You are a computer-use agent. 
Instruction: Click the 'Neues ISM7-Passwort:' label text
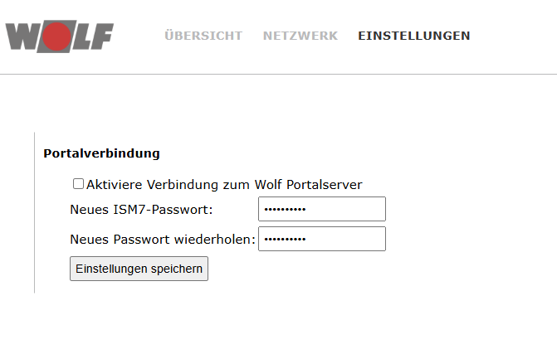pos(141,209)
